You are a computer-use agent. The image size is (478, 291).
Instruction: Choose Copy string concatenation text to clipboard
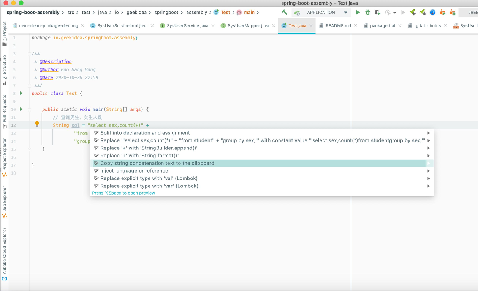click(262, 163)
